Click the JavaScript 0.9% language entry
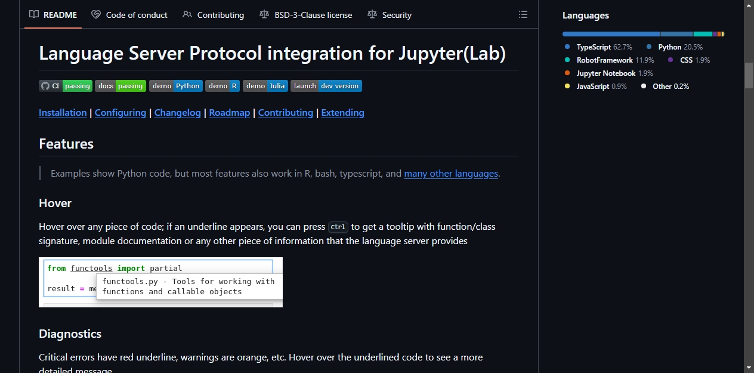The width and height of the screenshot is (754, 373). coord(595,87)
